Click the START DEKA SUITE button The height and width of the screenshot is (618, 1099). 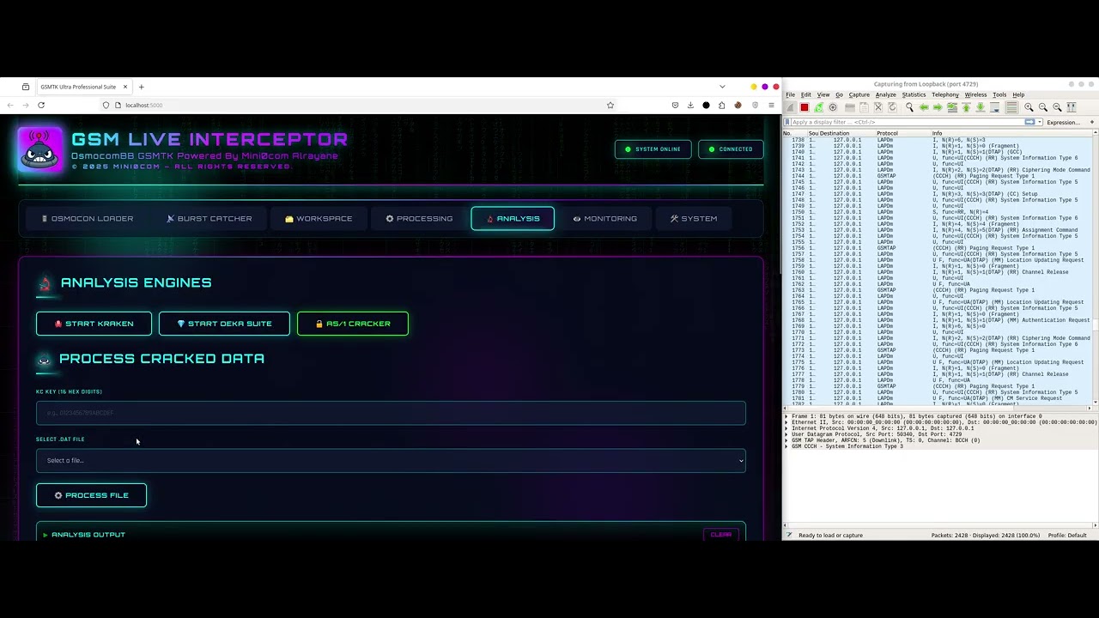click(x=224, y=324)
